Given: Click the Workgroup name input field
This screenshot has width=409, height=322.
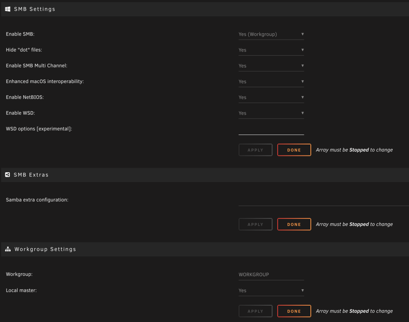Looking at the screenshot, I should tap(271, 275).
